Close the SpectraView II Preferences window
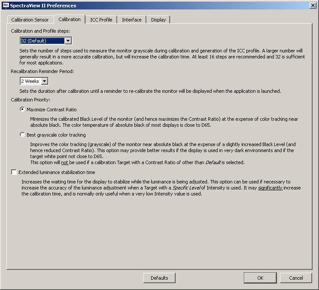319x290 pixels. point(313,6)
